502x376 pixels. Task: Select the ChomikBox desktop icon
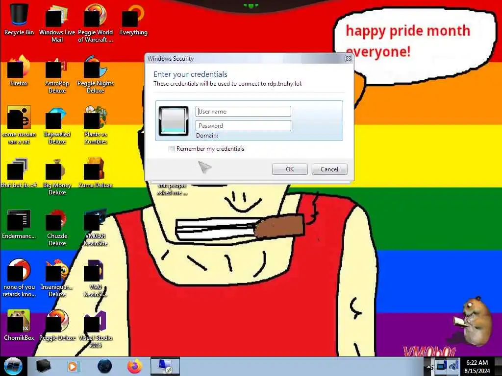coord(19,325)
